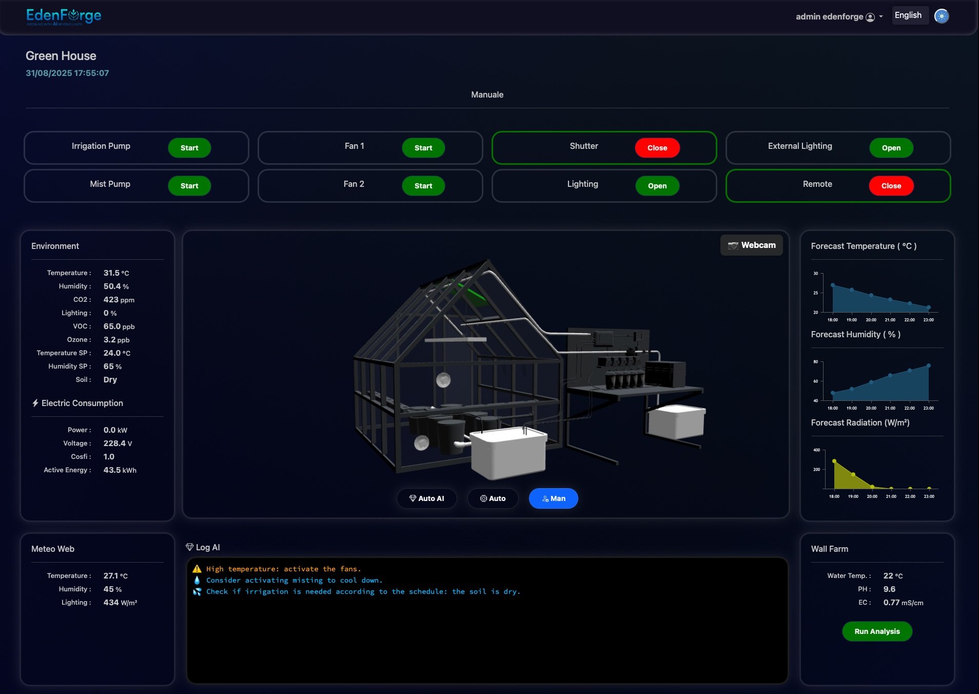Toggle the light theme sun icon
This screenshot has width=979, height=694.
click(941, 16)
